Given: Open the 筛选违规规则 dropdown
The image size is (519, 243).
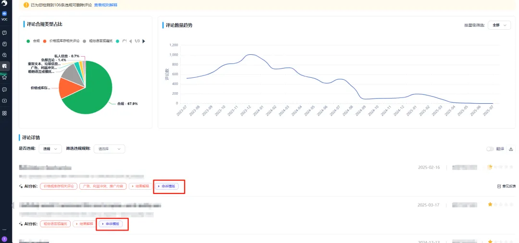Looking at the screenshot, I should [x=109, y=149].
